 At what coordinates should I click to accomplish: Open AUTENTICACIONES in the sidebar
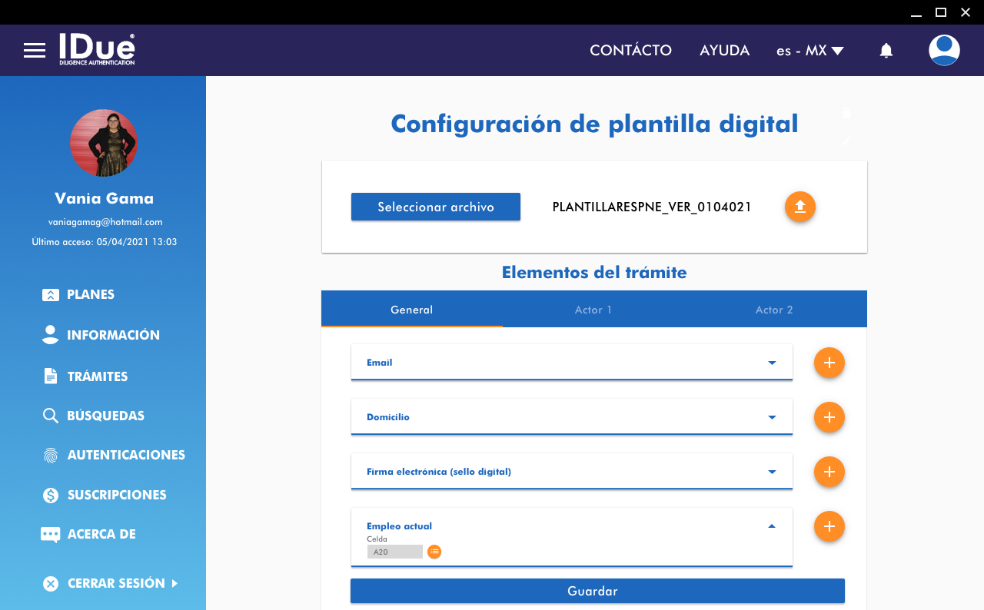[125, 455]
